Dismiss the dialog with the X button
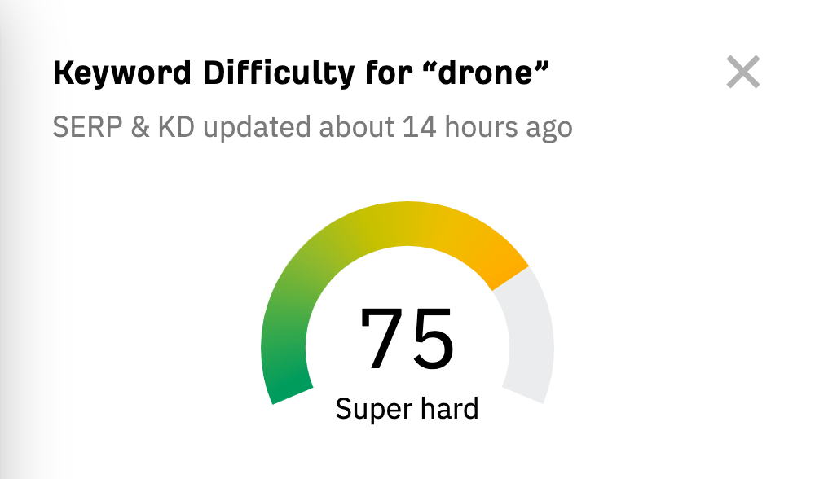This screenshot has height=479, width=815. [x=742, y=73]
